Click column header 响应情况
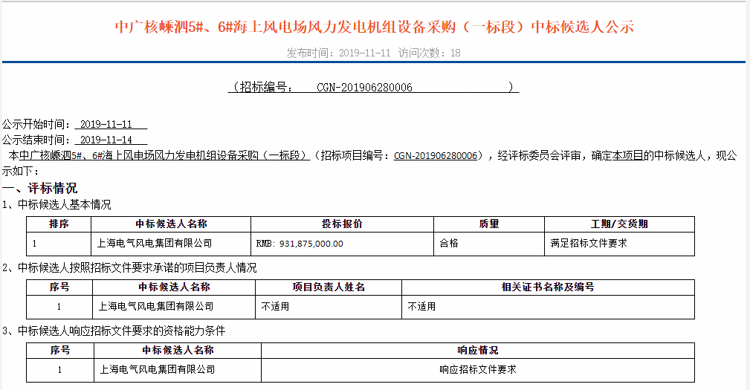The width and height of the screenshot is (750, 390). coord(478,351)
